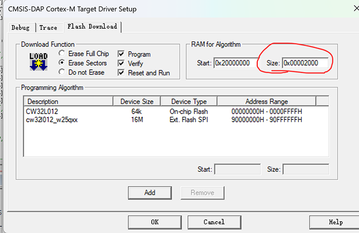Open the Trace tab
This screenshot has width=359, height=233.
pyautogui.click(x=48, y=27)
